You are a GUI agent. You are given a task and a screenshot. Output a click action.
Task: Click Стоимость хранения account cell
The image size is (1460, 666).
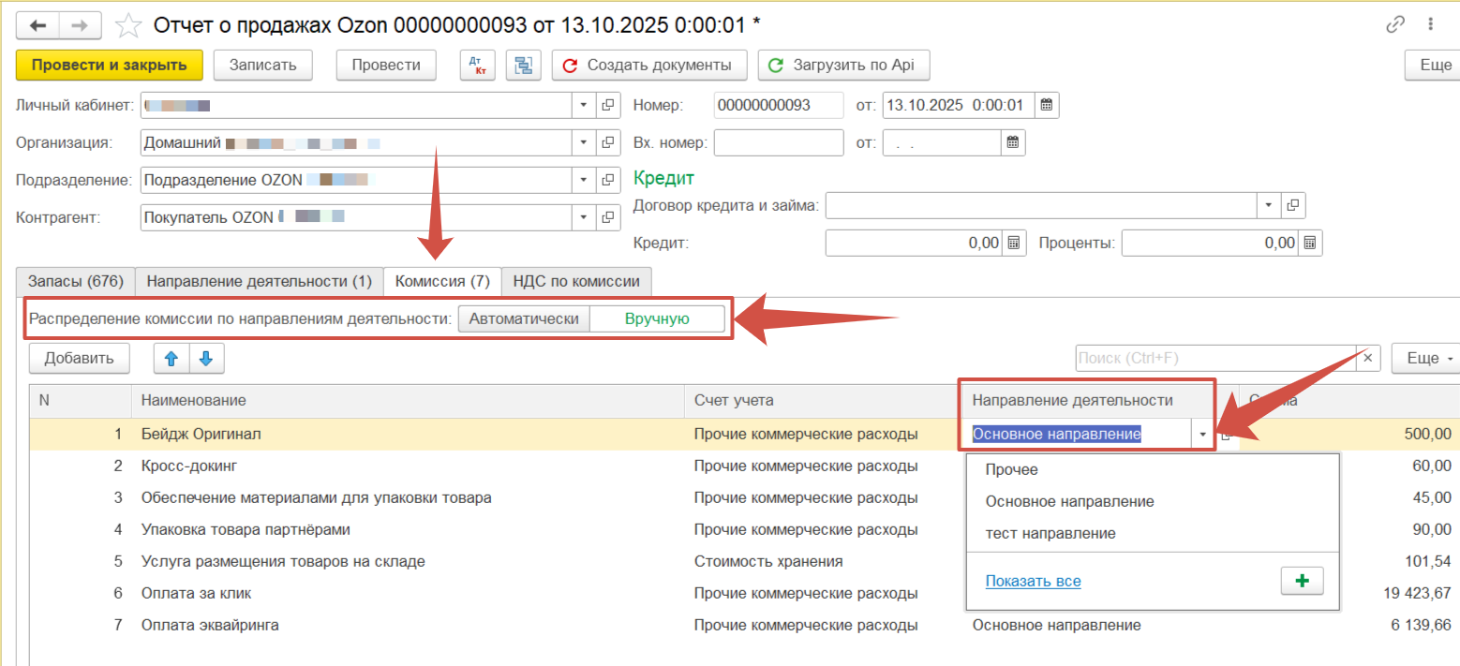pos(767,562)
